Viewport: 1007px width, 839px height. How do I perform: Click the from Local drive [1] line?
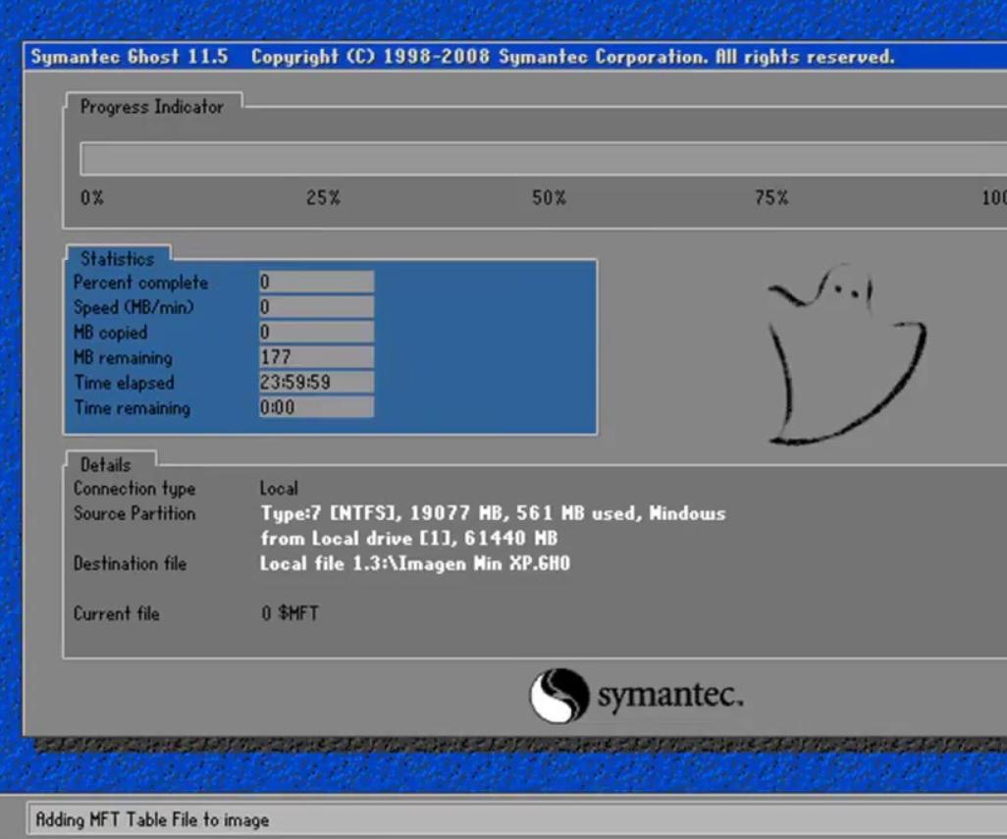tap(409, 538)
